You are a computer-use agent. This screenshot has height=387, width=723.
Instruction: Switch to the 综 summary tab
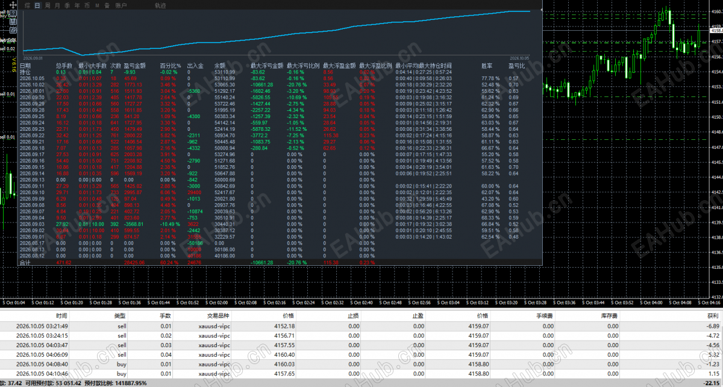click(28, 5)
